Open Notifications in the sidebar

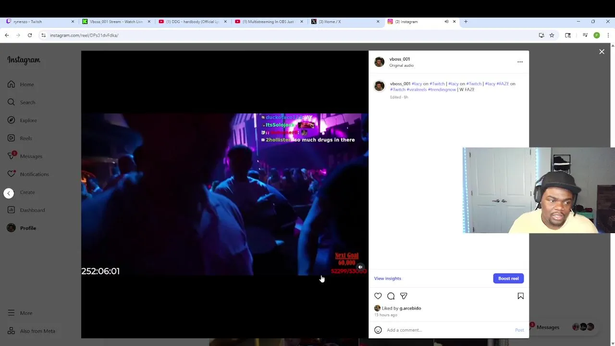[28, 174]
